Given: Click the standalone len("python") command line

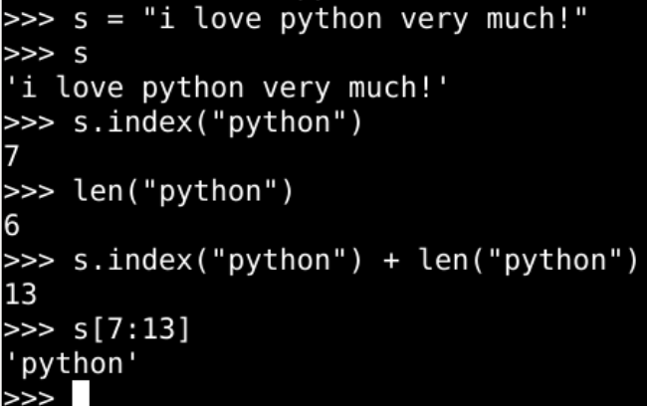Looking at the screenshot, I should pyautogui.click(x=185, y=191).
